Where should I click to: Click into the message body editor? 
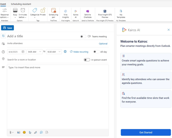(x=58, y=97)
